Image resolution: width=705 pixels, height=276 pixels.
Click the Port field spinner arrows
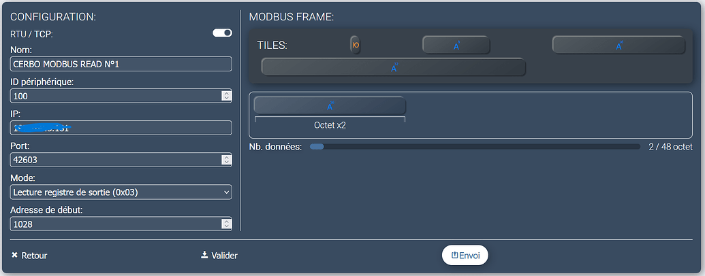(x=227, y=160)
